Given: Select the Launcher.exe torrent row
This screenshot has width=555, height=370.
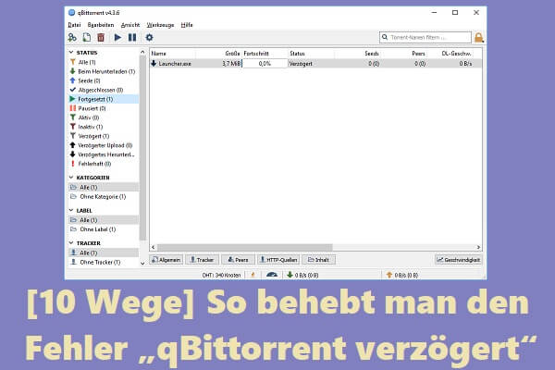Looking at the screenshot, I should (x=315, y=64).
